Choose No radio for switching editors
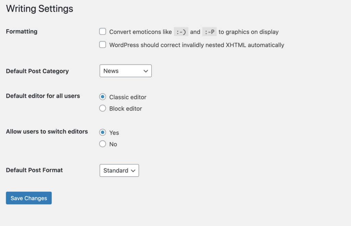The width and height of the screenshot is (351, 226). point(102,144)
